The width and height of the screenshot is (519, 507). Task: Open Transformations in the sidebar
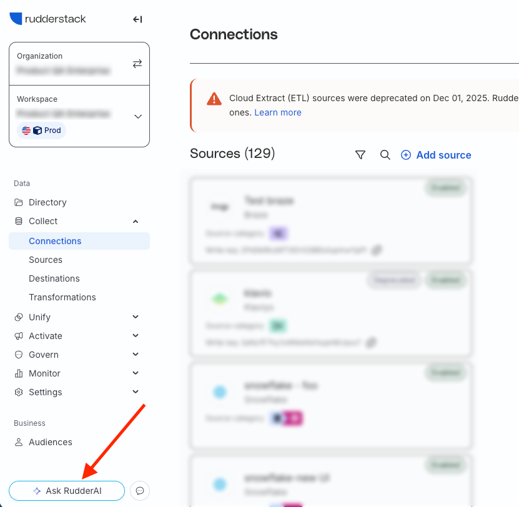point(62,297)
